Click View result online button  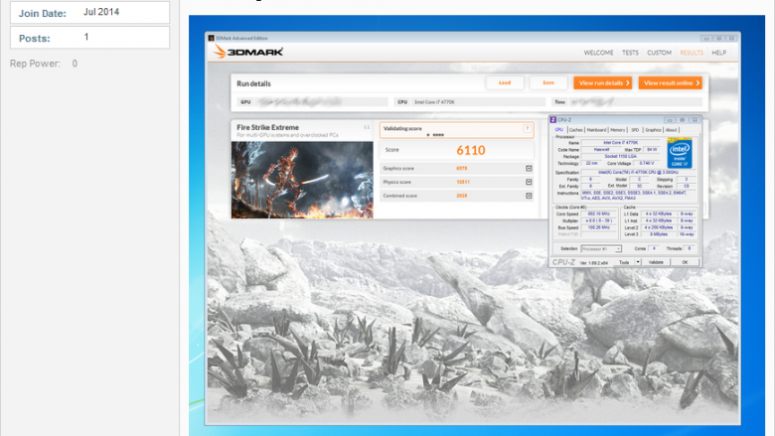click(670, 83)
